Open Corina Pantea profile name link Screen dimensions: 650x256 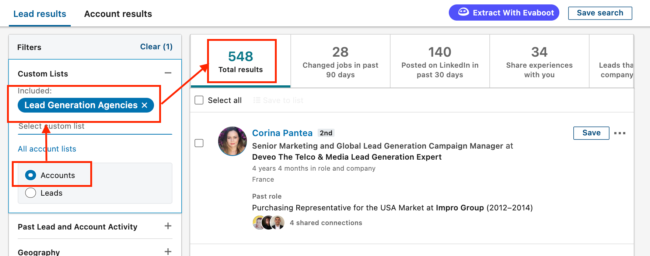[x=282, y=133]
